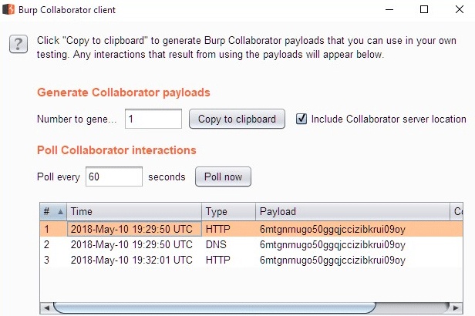Sort interactions by Type column

coord(228,211)
